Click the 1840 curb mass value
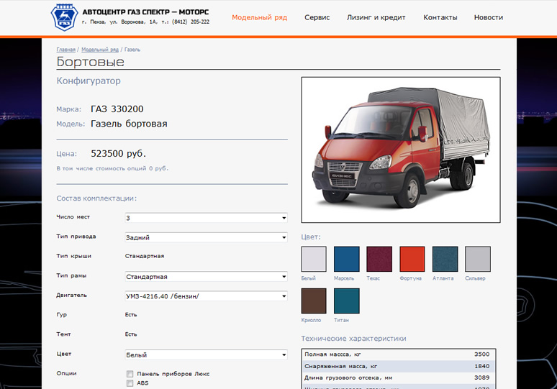The width and height of the screenshot is (557, 389). point(481,366)
